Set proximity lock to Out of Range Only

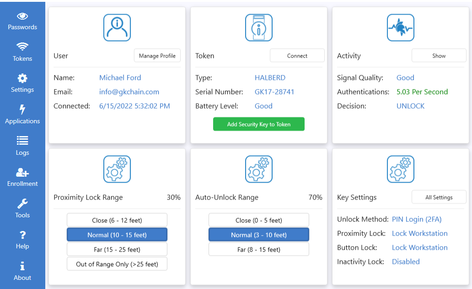coord(117,264)
